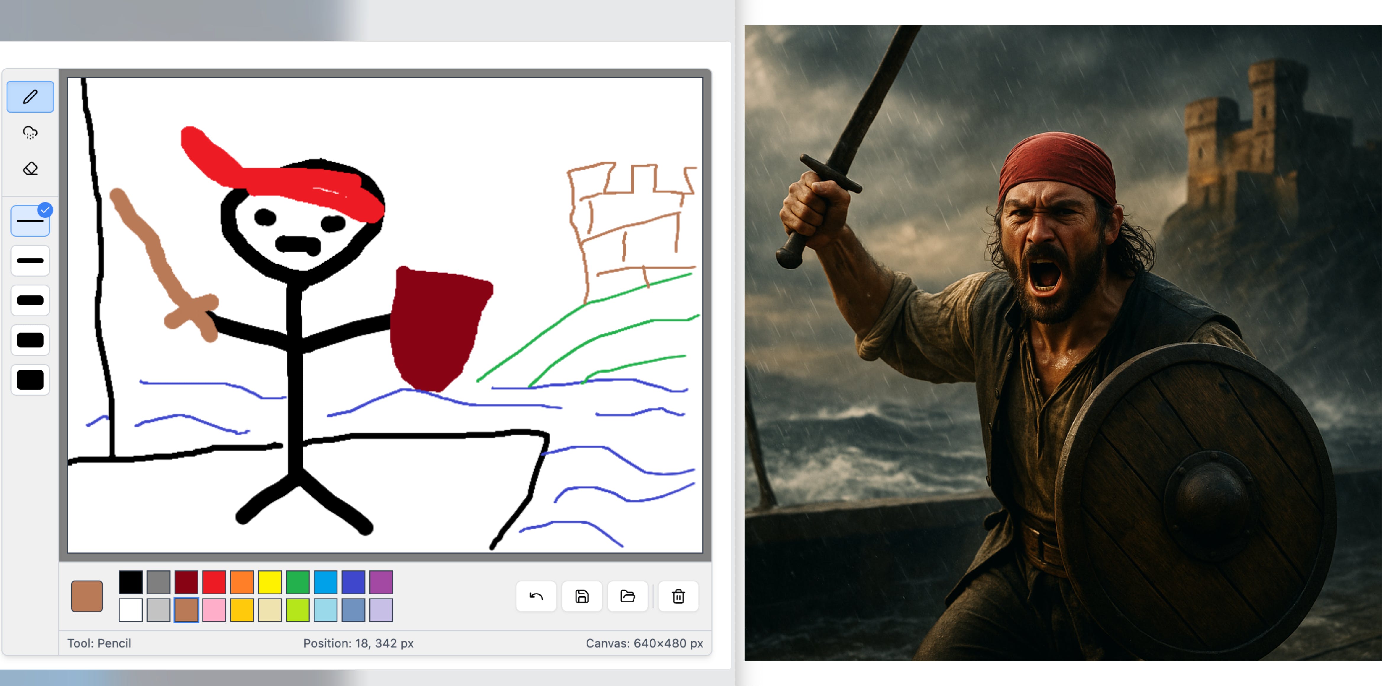Click the trash Clear canvas icon

[678, 596]
